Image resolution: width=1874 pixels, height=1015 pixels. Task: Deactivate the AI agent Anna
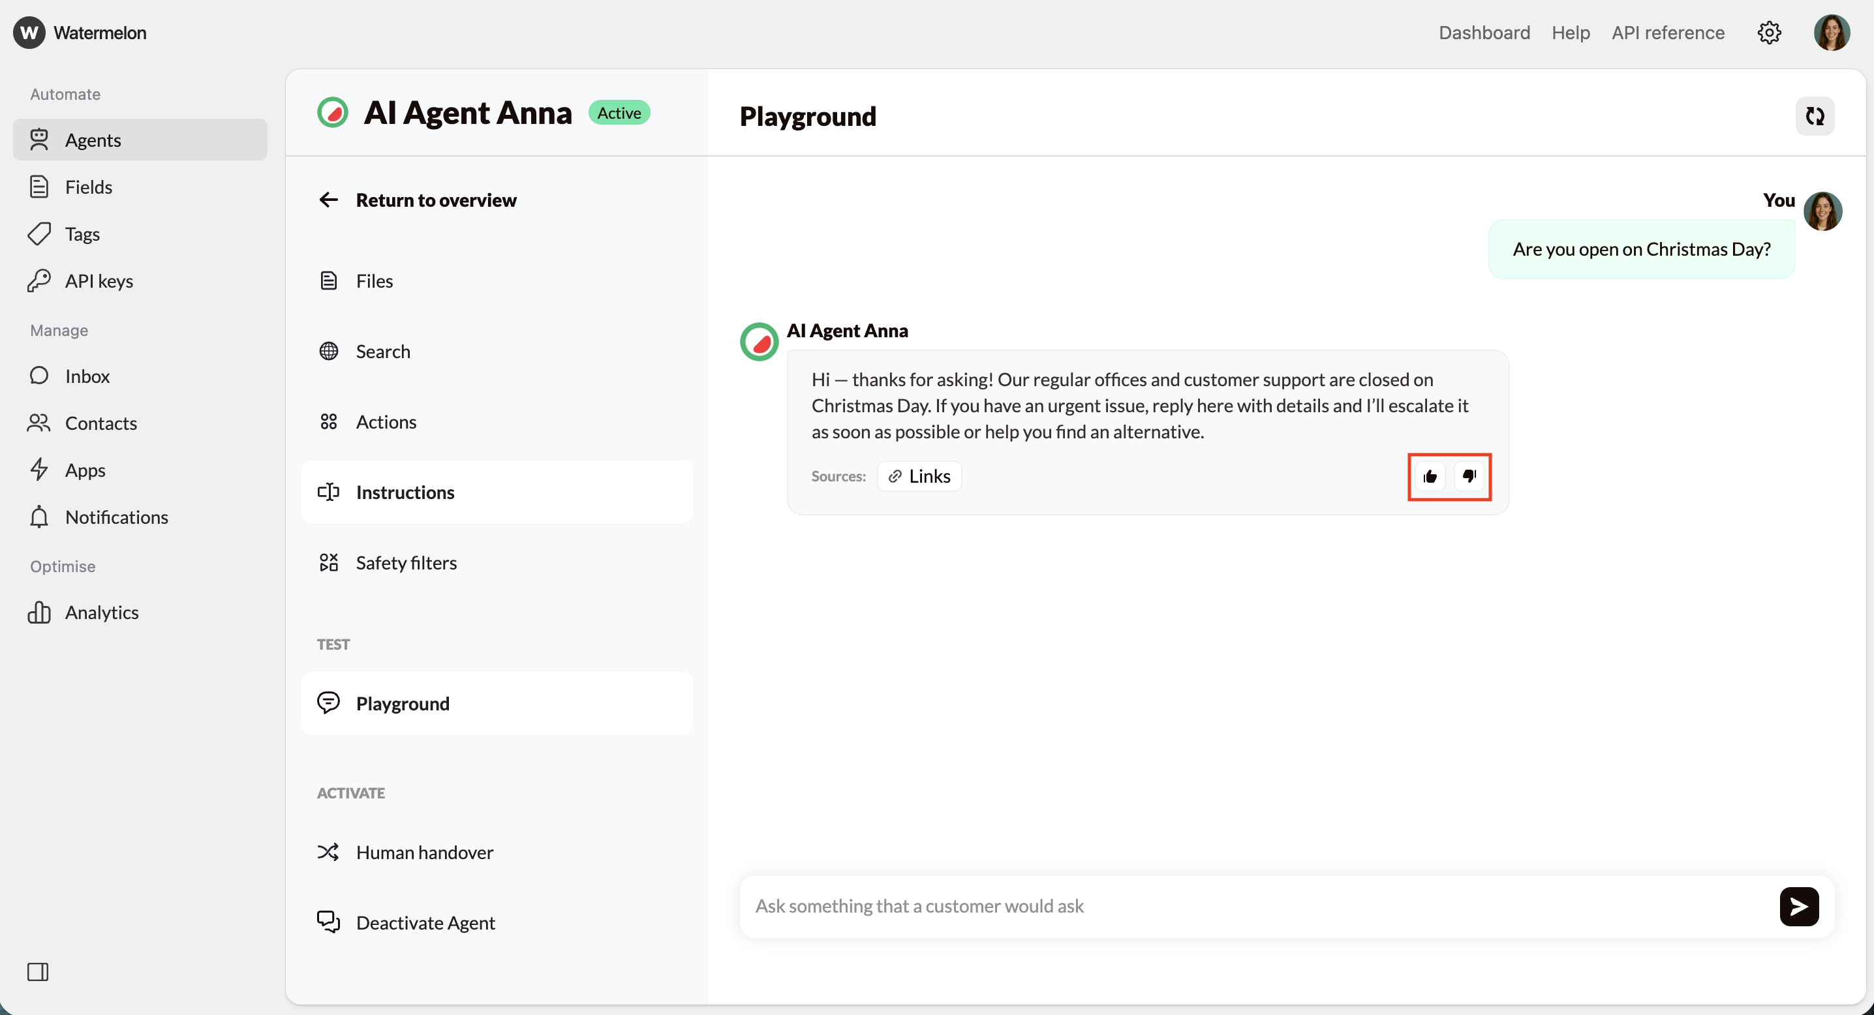click(425, 922)
